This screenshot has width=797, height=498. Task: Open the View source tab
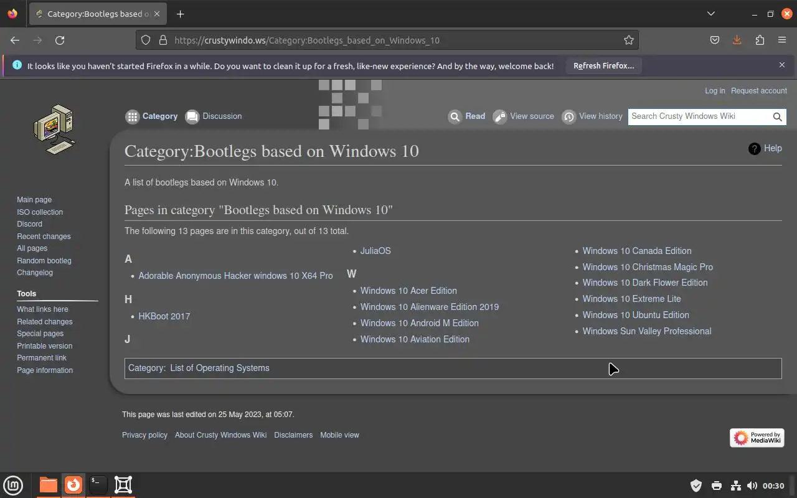[524, 116]
